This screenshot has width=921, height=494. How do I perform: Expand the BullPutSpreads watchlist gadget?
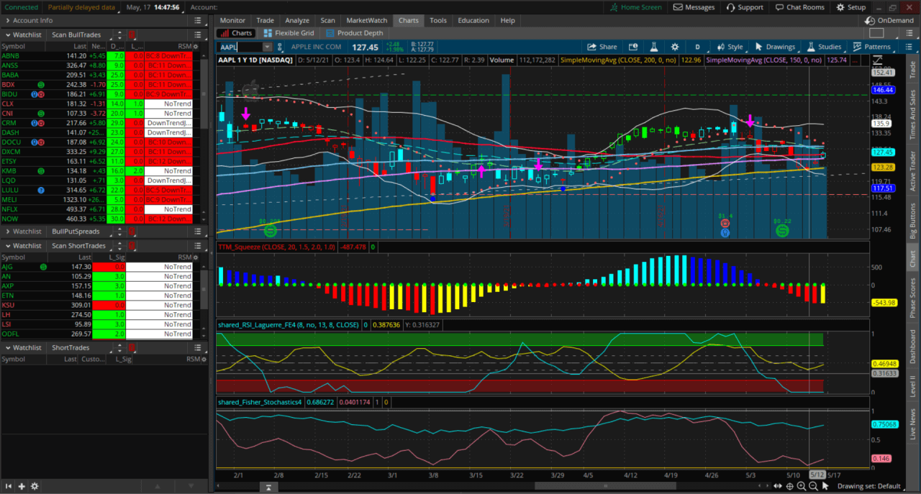tap(7, 232)
